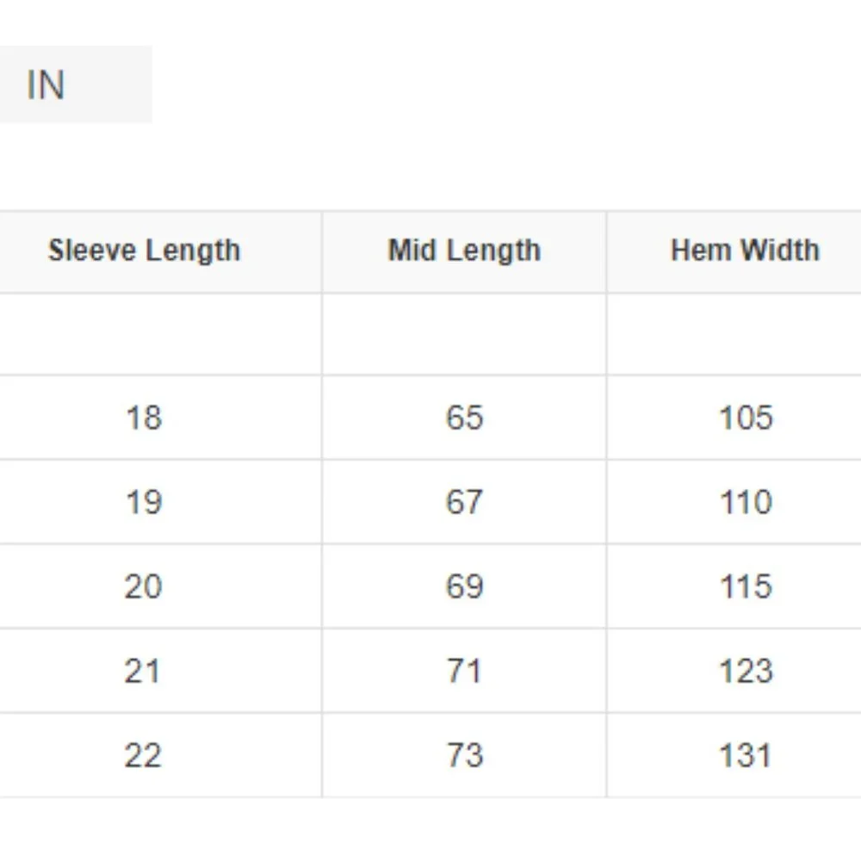The width and height of the screenshot is (861, 861).
Task: Click the Mid Length column header
Action: pyautogui.click(x=464, y=251)
